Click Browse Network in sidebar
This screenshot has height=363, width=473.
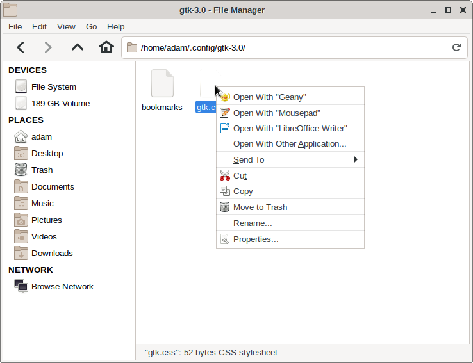(x=62, y=286)
